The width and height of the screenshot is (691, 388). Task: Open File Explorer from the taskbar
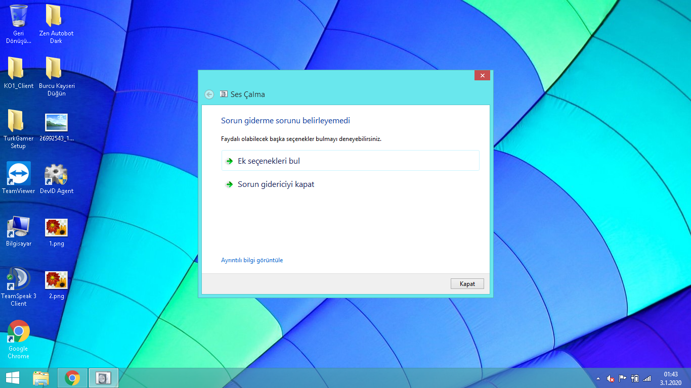point(41,378)
